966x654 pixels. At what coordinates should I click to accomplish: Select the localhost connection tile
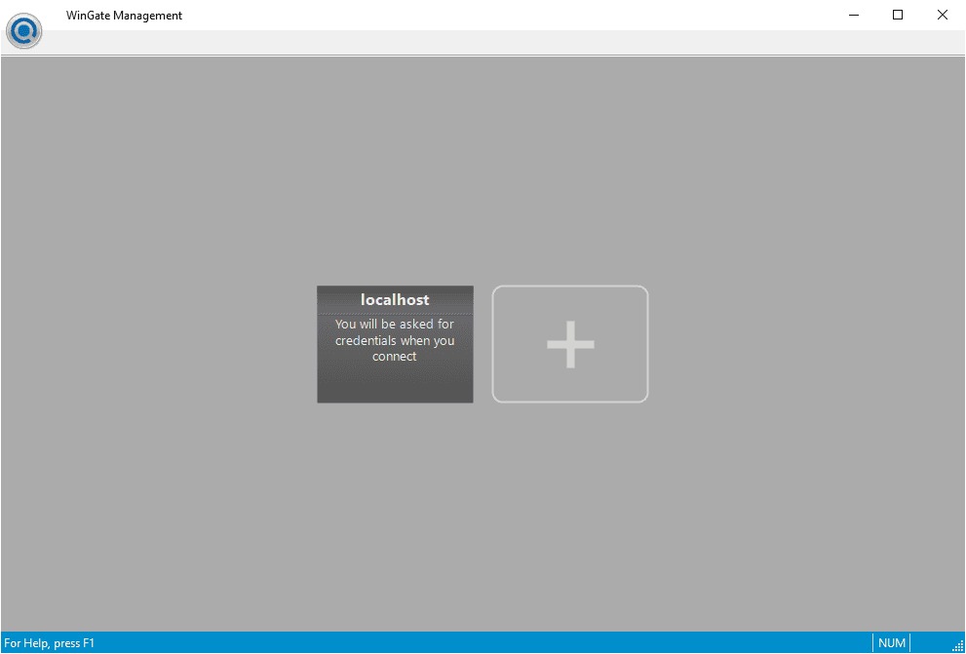395,344
